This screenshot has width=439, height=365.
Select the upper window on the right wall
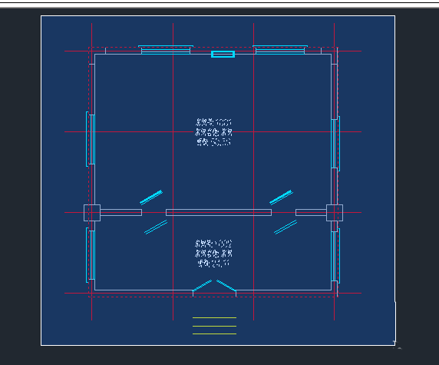point(335,144)
